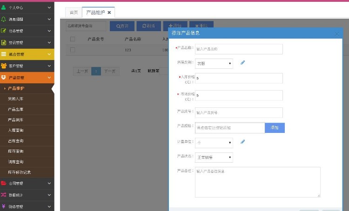Image resolution: width=349 pixels, height=211 pixels.
Task: Close the 添加产品信息 dialog
Action: point(337,34)
